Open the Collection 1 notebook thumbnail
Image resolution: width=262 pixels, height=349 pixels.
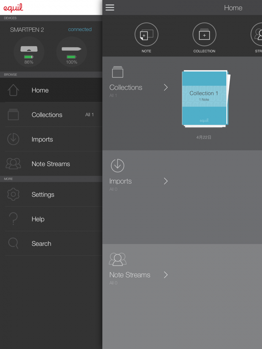pyautogui.click(x=206, y=99)
